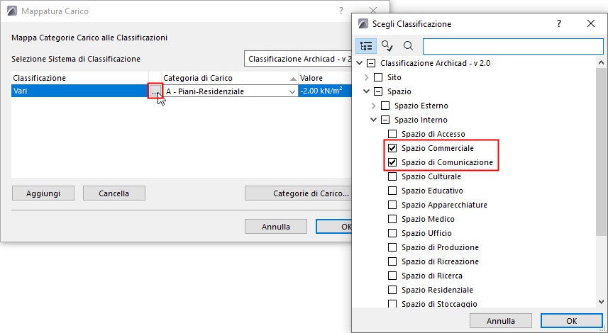Click the Archicad logo in Mappatura Carico title bar
This screenshot has height=333, width=608.
point(12,12)
